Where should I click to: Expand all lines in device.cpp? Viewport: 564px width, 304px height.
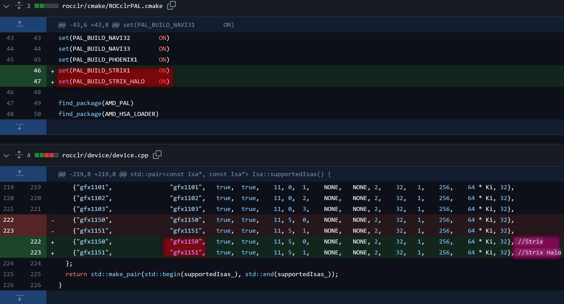(x=19, y=155)
